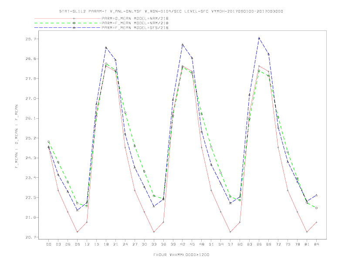Click x-axis tick label 63
Image resolution: width=345 pixels, height=266 pixels.
pos(250,244)
